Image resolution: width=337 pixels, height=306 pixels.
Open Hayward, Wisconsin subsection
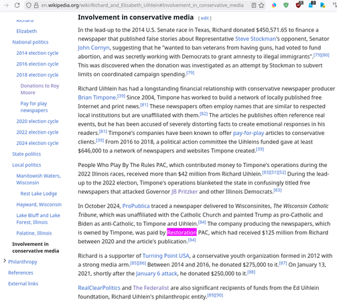(39, 204)
